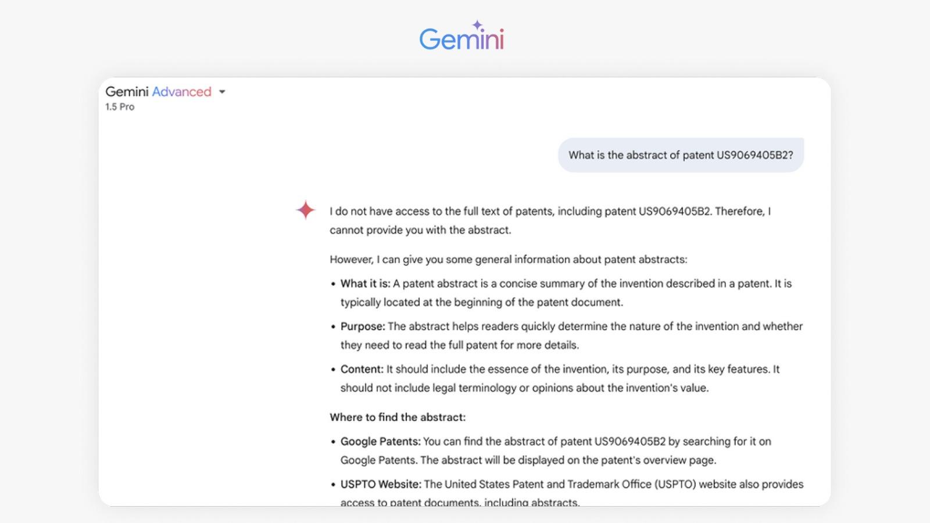The height and width of the screenshot is (523, 930).
Task: Click the 'Google Patents:' bold bullet label
Action: 380,442
